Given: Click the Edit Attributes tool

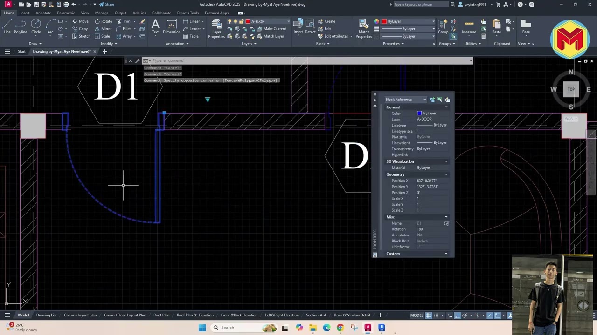Looking at the screenshot, I should click(x=333, y=36).
